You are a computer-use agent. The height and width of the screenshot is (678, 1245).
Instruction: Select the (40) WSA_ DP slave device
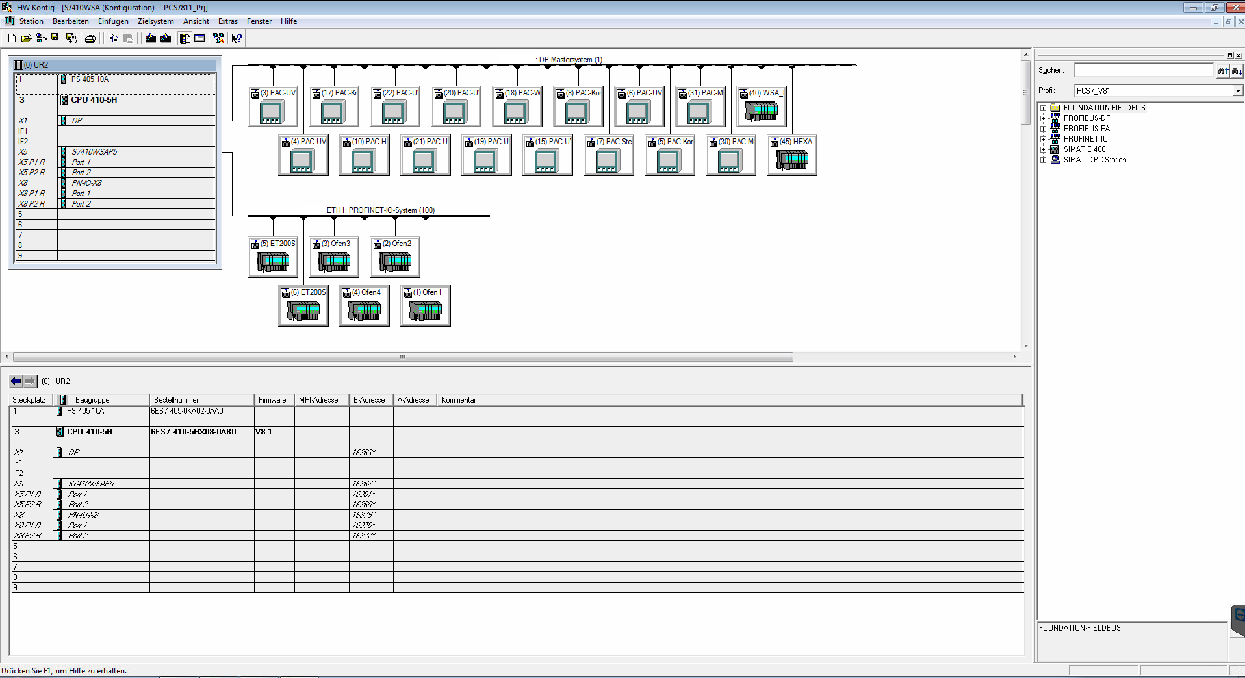pyautogui.click(x=762, y=107)
